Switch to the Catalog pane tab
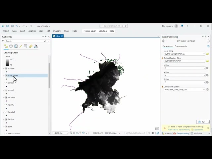Image resolution: width=212 pixels, height=159 pixels. point(167,133)
